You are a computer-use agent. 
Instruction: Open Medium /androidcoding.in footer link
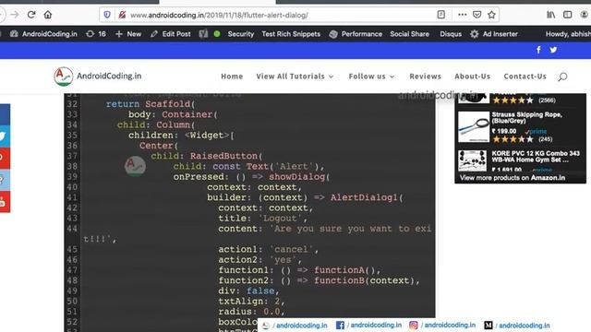(517, 326)
